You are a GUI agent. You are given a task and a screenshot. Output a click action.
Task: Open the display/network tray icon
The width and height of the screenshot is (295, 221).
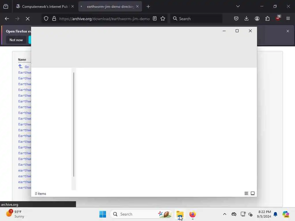243,214
